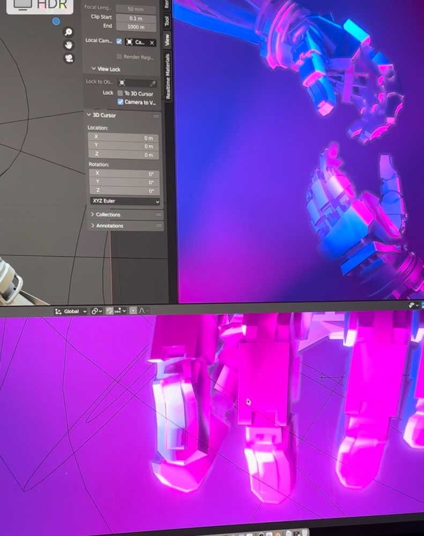Toggle camera view with the camera gizmo
Viewport: 424px width, 536px height.
(x=69, y=58)
